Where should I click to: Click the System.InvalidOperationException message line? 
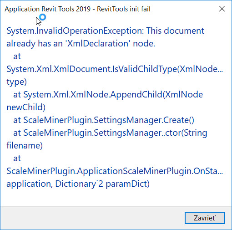click(105, 31)
